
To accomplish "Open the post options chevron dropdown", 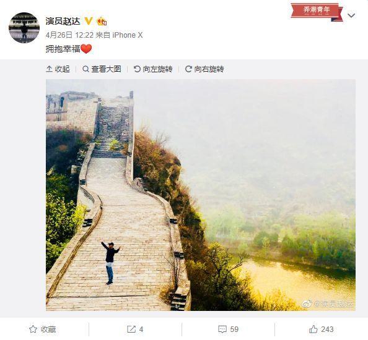I will coord(351,15).
